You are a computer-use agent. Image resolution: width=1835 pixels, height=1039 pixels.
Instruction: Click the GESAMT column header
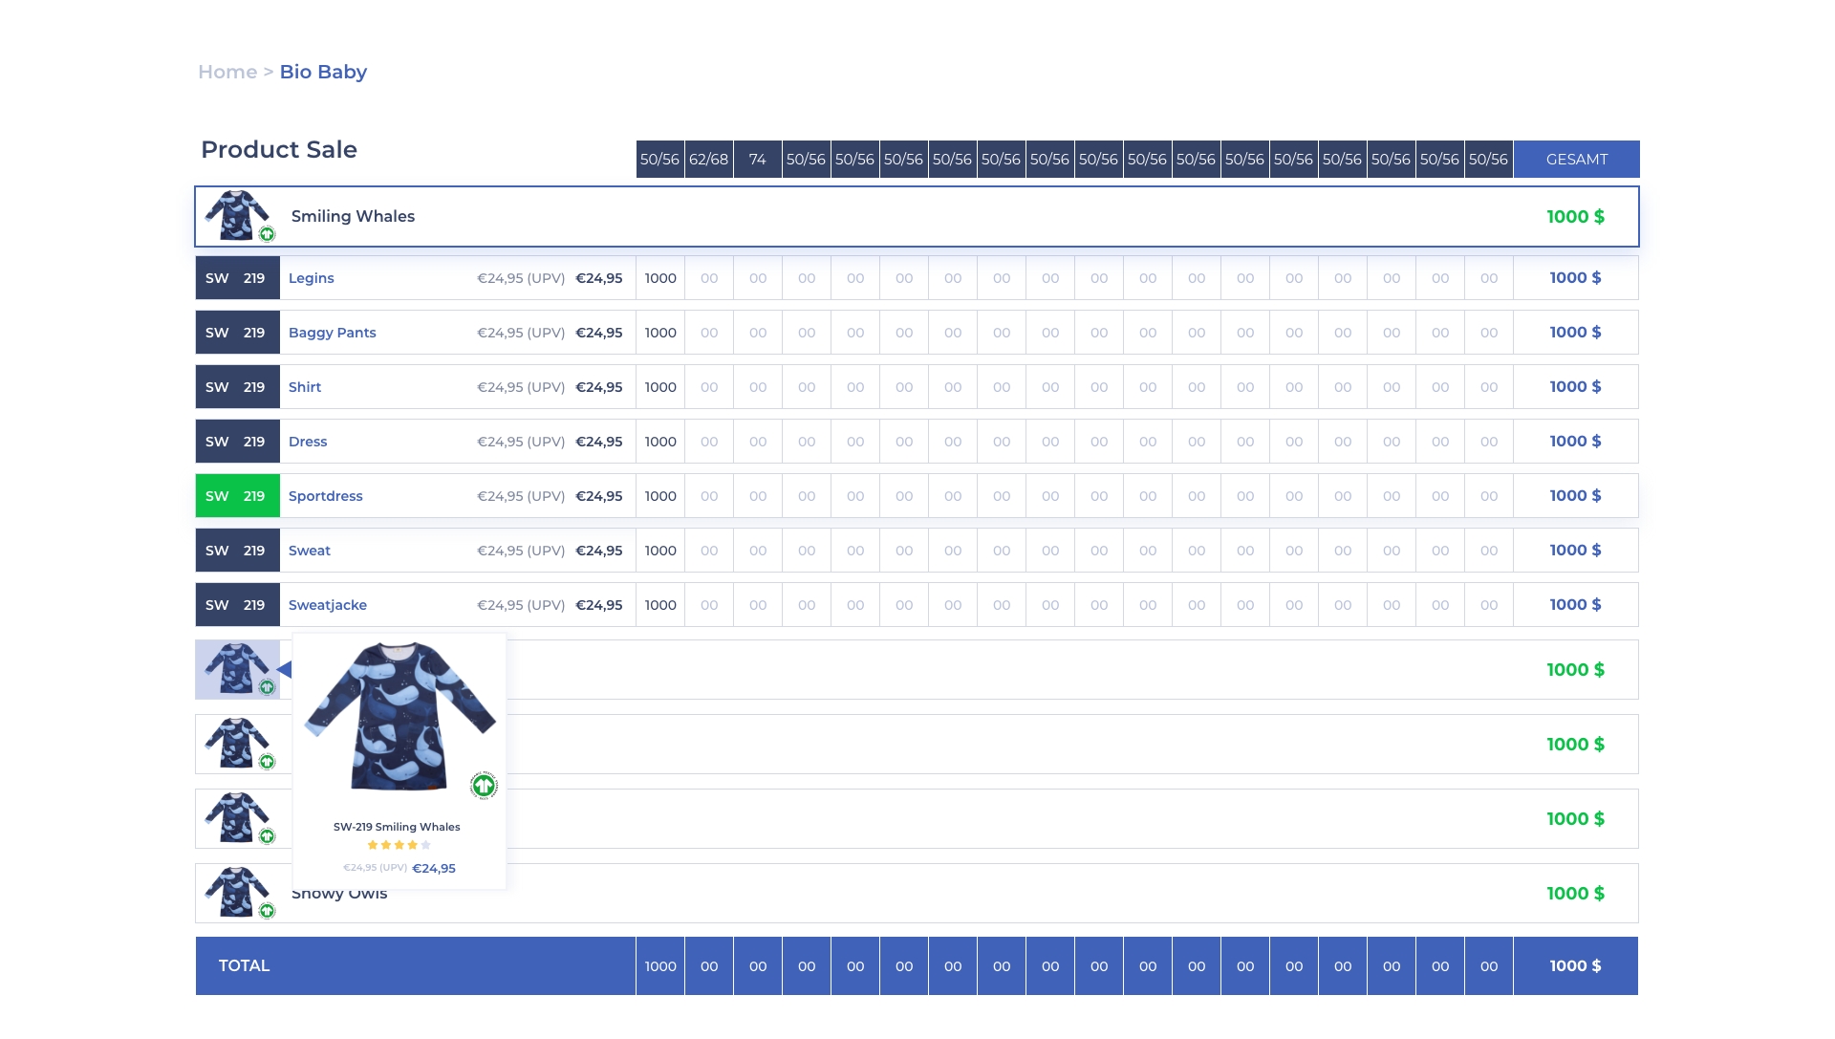1576,160
